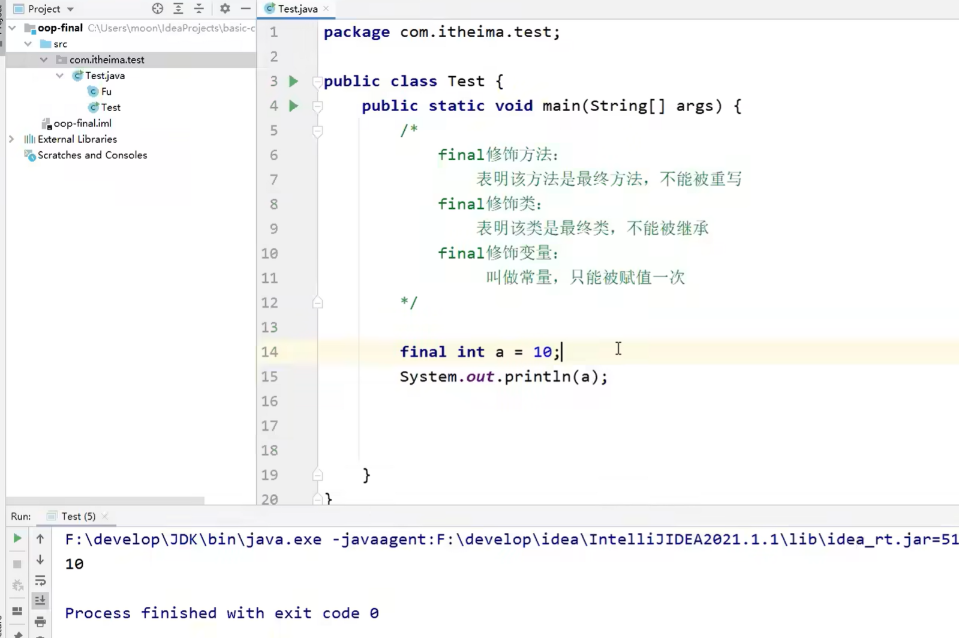Click 'final int a = 10;' code line
Screen dimensions: 959x638
[480, 352]
